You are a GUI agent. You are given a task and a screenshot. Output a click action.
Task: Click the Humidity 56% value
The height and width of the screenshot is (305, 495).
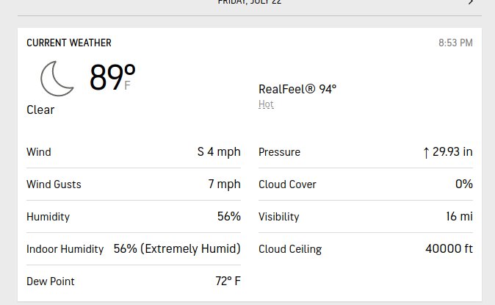[229, 217]
